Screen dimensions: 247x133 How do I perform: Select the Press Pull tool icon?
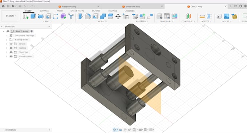click(80, 16)
